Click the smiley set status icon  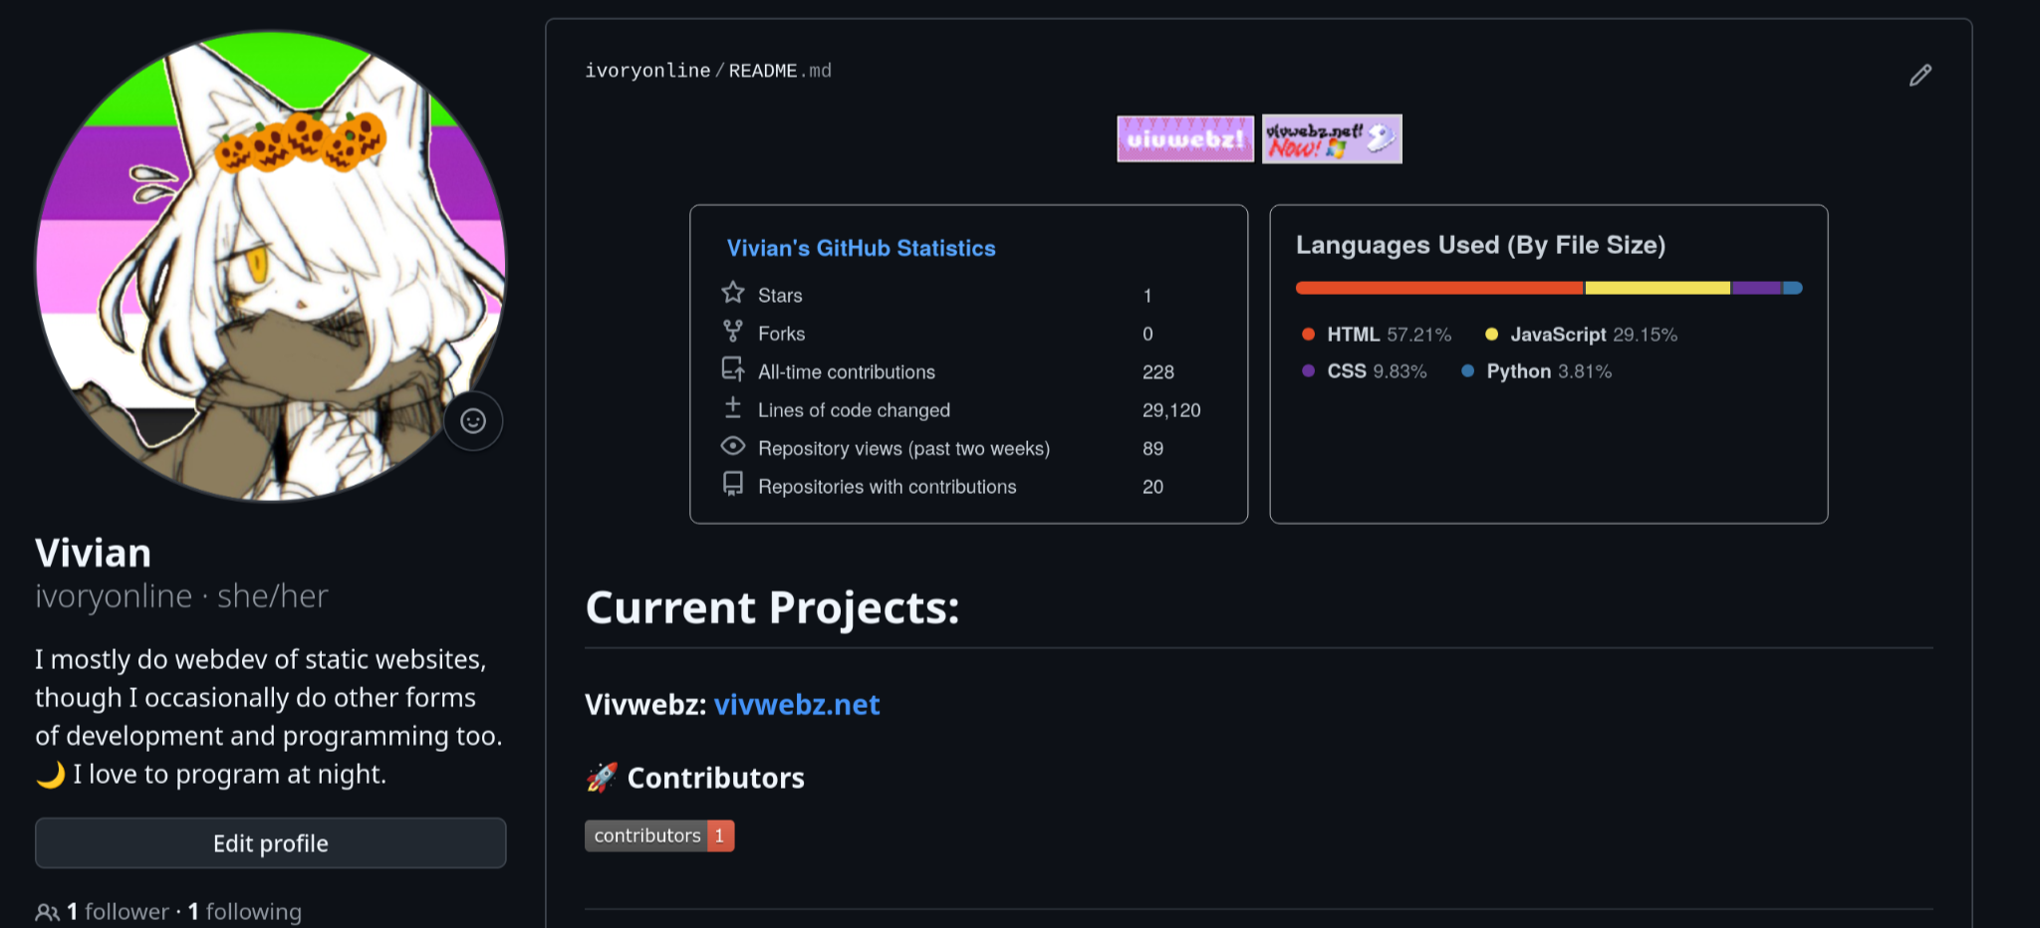473,421
